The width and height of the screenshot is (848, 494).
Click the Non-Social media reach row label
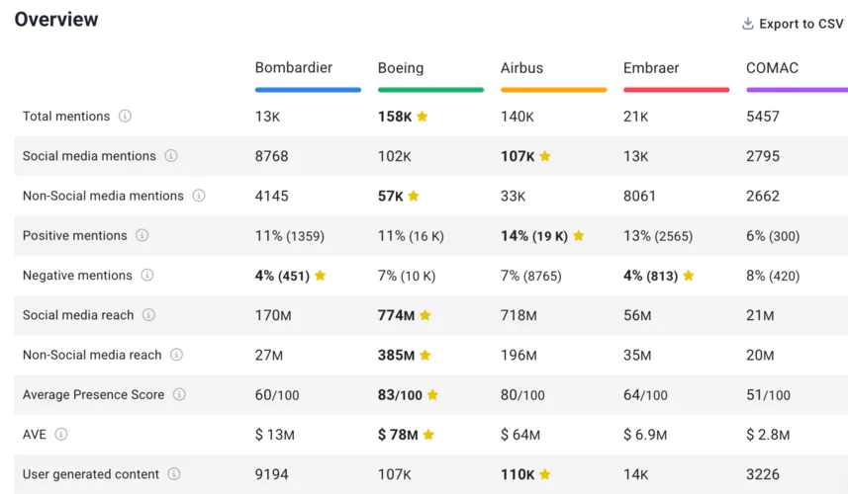point(92,355)
